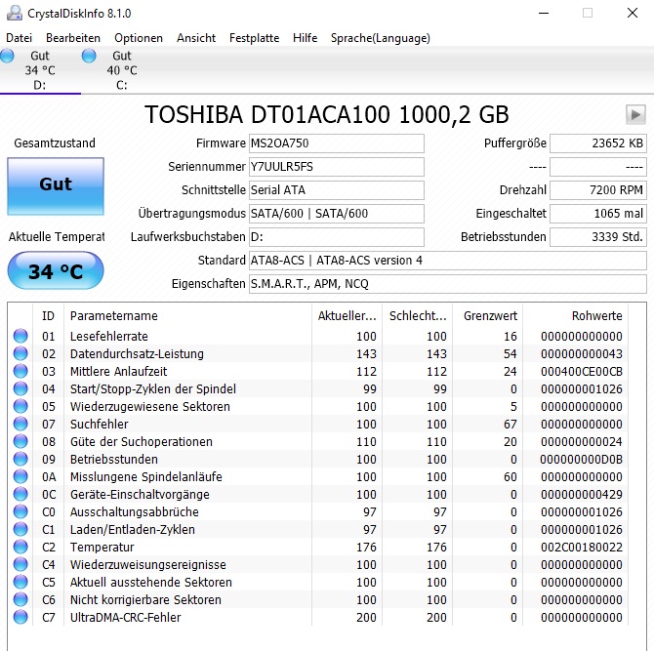
Task: Click raw value 00000000D0B of Betriebsstunden row
Action: pyautogui.click(x=581, y=459)
